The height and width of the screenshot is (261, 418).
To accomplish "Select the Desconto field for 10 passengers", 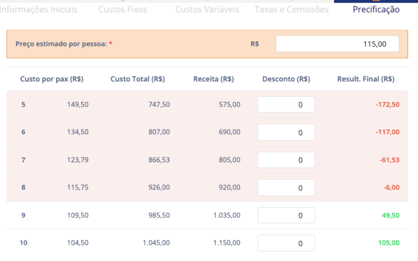I will click(x=286, y=243).
